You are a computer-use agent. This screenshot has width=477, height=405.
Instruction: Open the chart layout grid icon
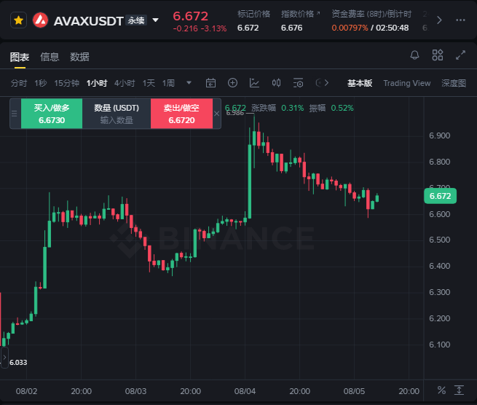[x=438, y=55]
